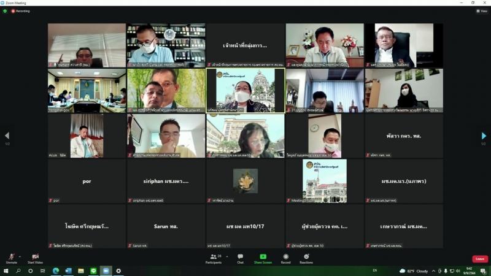Expand the arrow next to Participants
The height and width of the screenshot is (276, 491).
coord(227,256)
